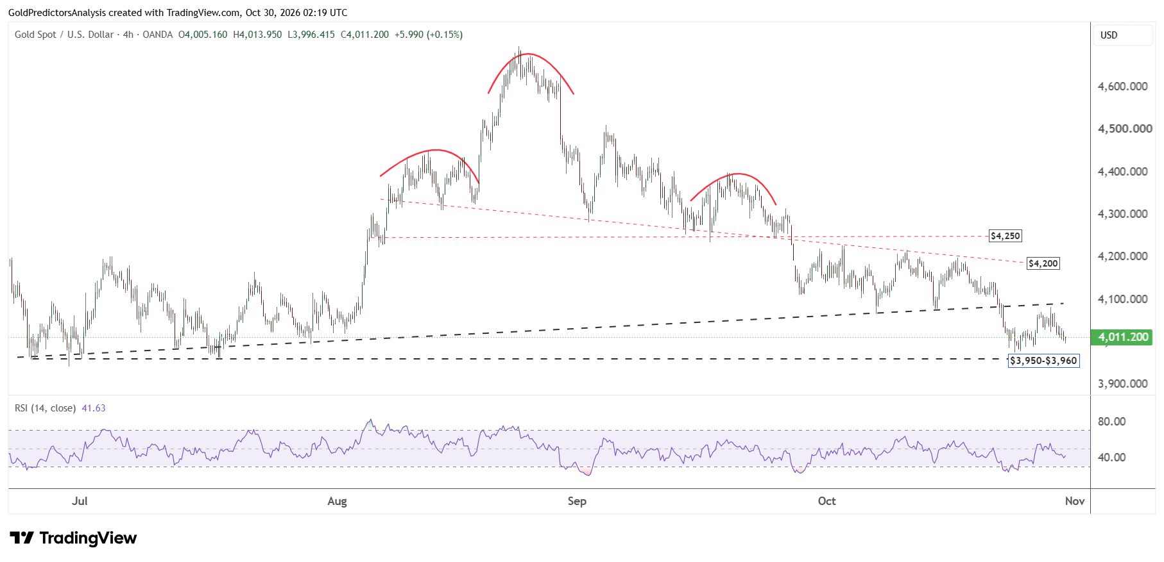This screenshot has height=562, width=1164.
Task: Click the Jul label on time axis
Action: [80, 501]
